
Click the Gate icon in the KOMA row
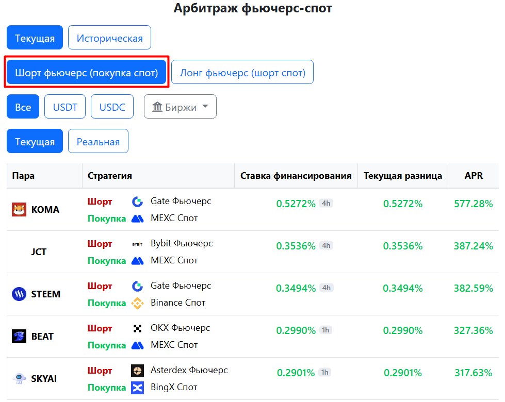[x=138, y=202]
